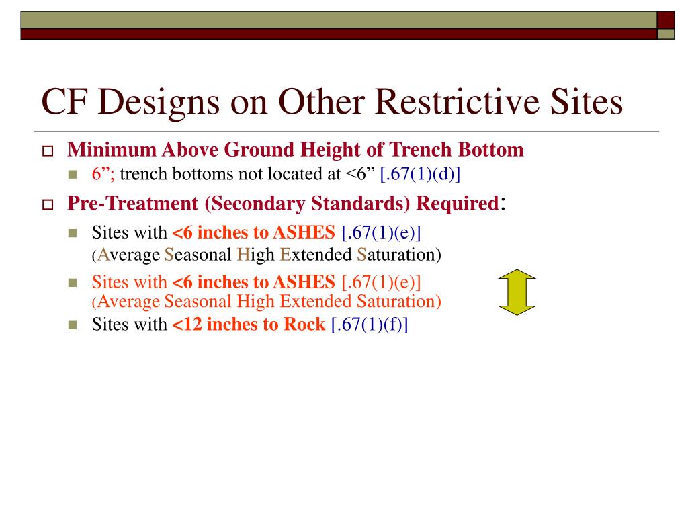This screenshot has height=516, width=688.
Task: Click the red line '(Average Seasonal High Extended Saturation)'
Action: coord(266,302)
